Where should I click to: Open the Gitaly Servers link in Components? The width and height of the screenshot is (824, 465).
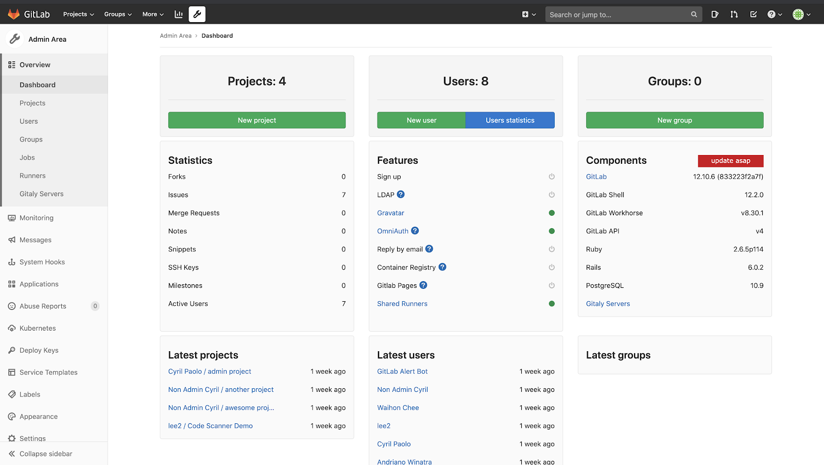(608, 304)
